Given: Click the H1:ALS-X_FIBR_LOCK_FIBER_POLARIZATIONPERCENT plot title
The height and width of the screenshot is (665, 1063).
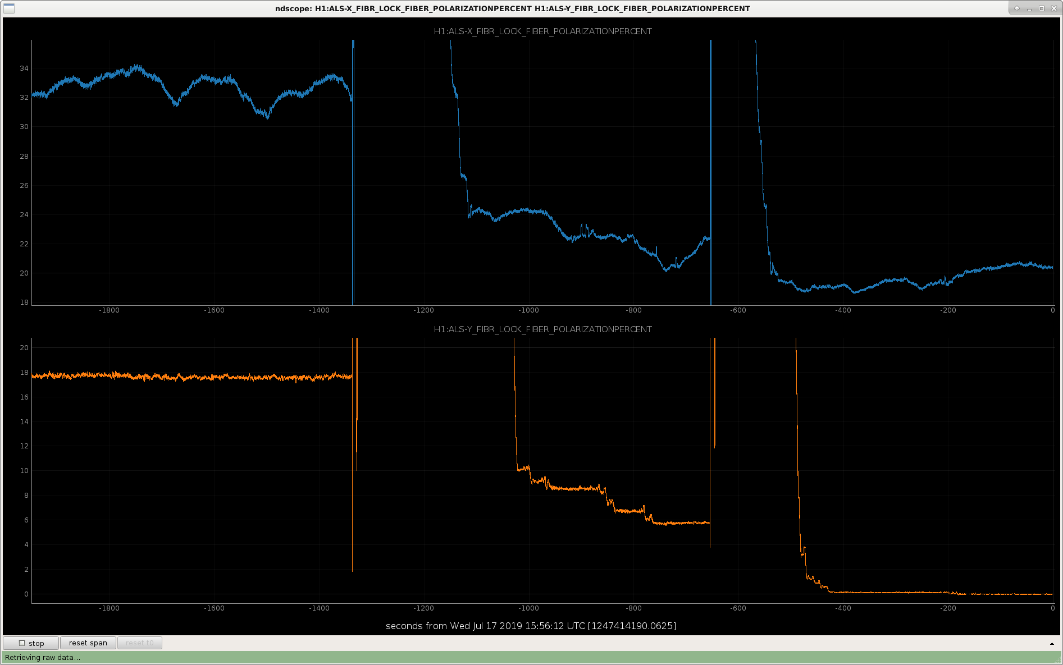Looking at the screenshot, I should (542, 31).
